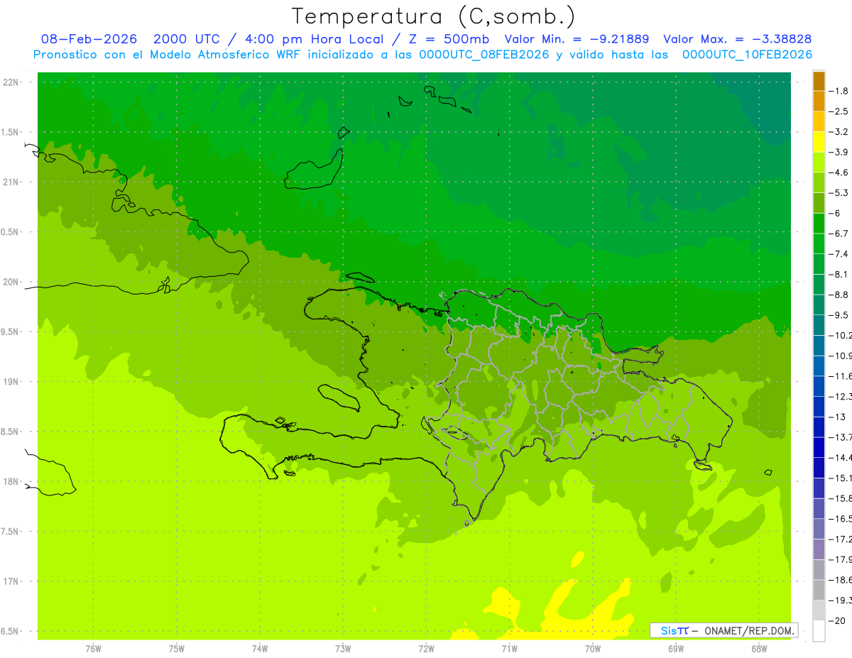Click '2000 UTC / 4:00 pm Hora Local'

(268, 39)
